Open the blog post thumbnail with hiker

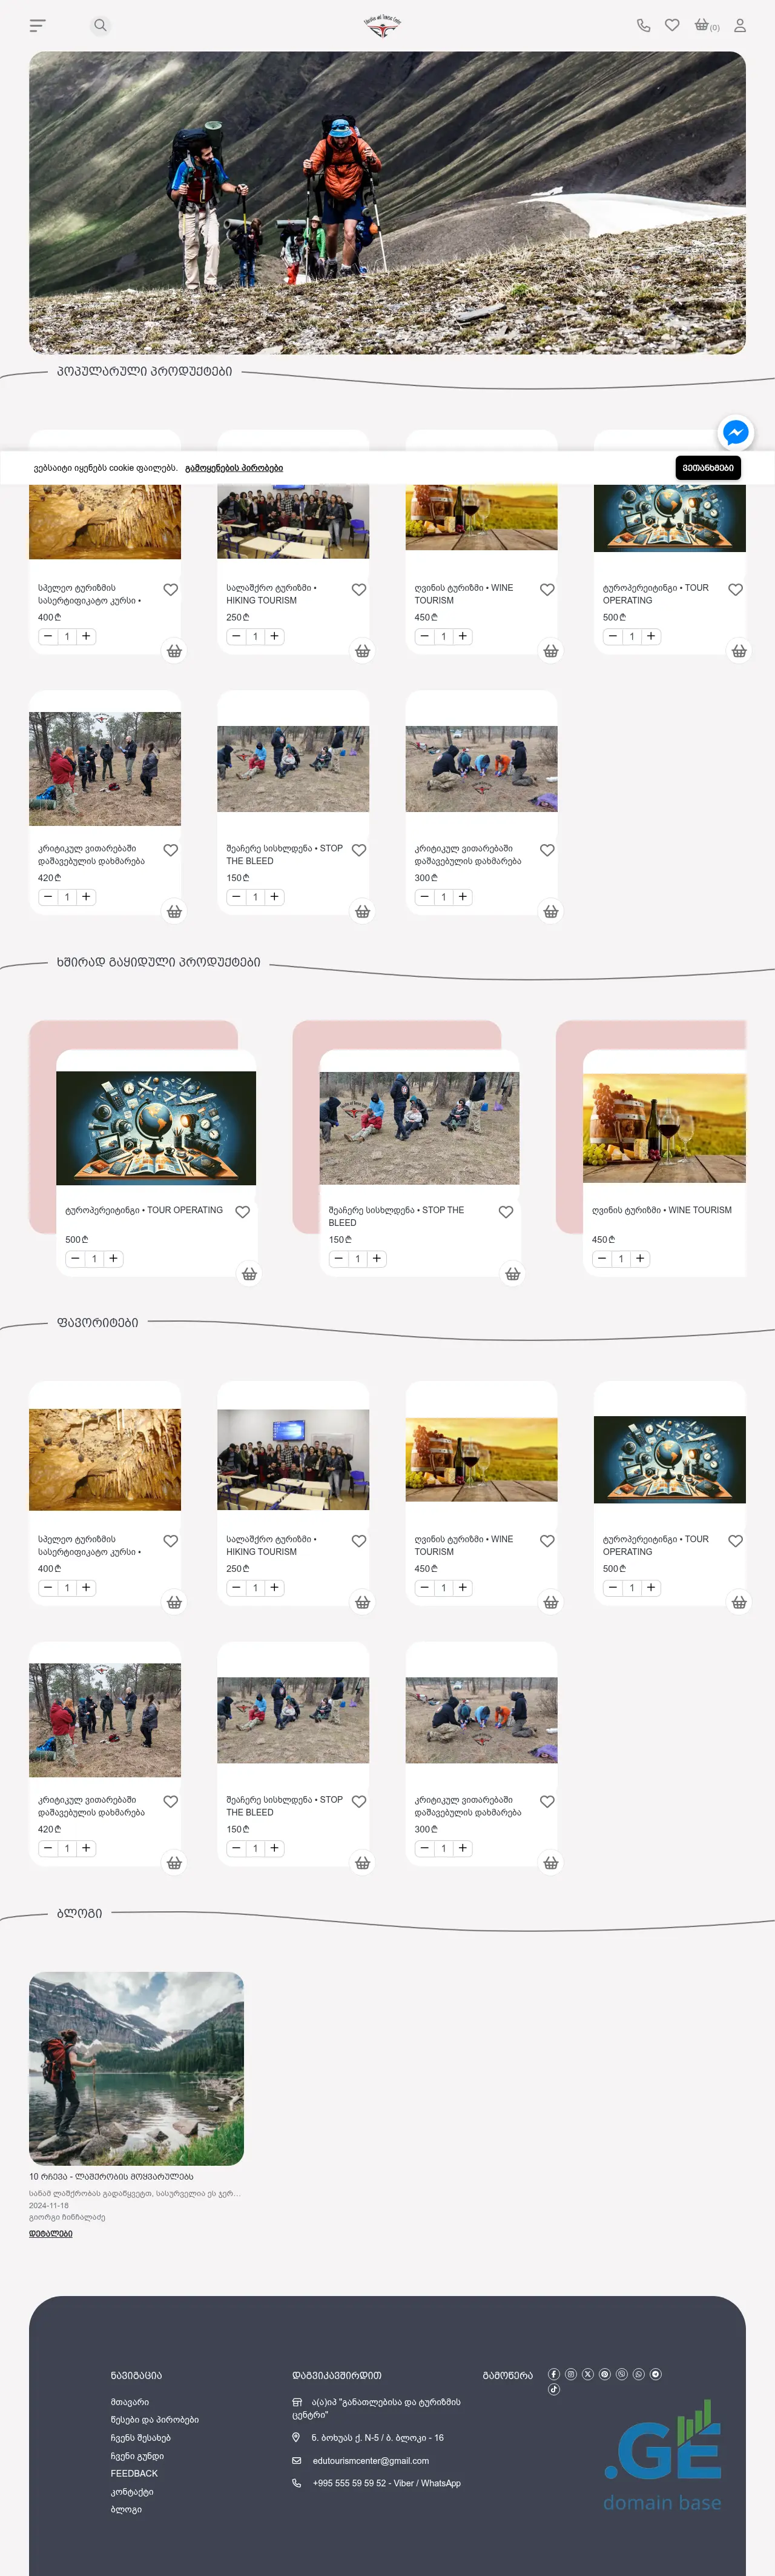[136, 2068]
